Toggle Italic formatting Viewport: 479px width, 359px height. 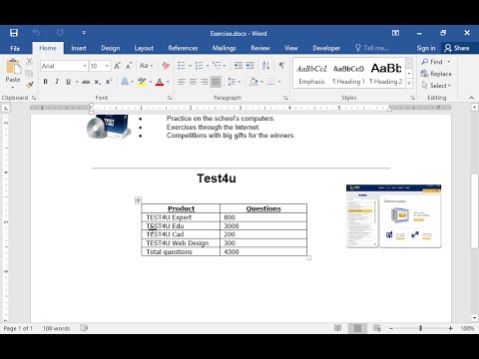57,82
